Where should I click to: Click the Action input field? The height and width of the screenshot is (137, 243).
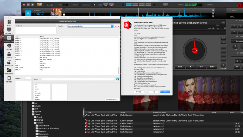[78, 79]
